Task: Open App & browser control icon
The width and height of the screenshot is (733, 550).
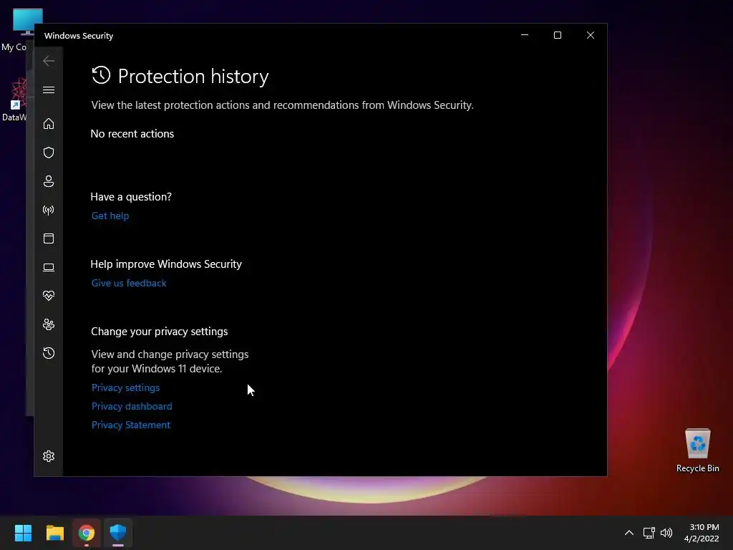Action: pyautogui.click(x=49, y=238)
